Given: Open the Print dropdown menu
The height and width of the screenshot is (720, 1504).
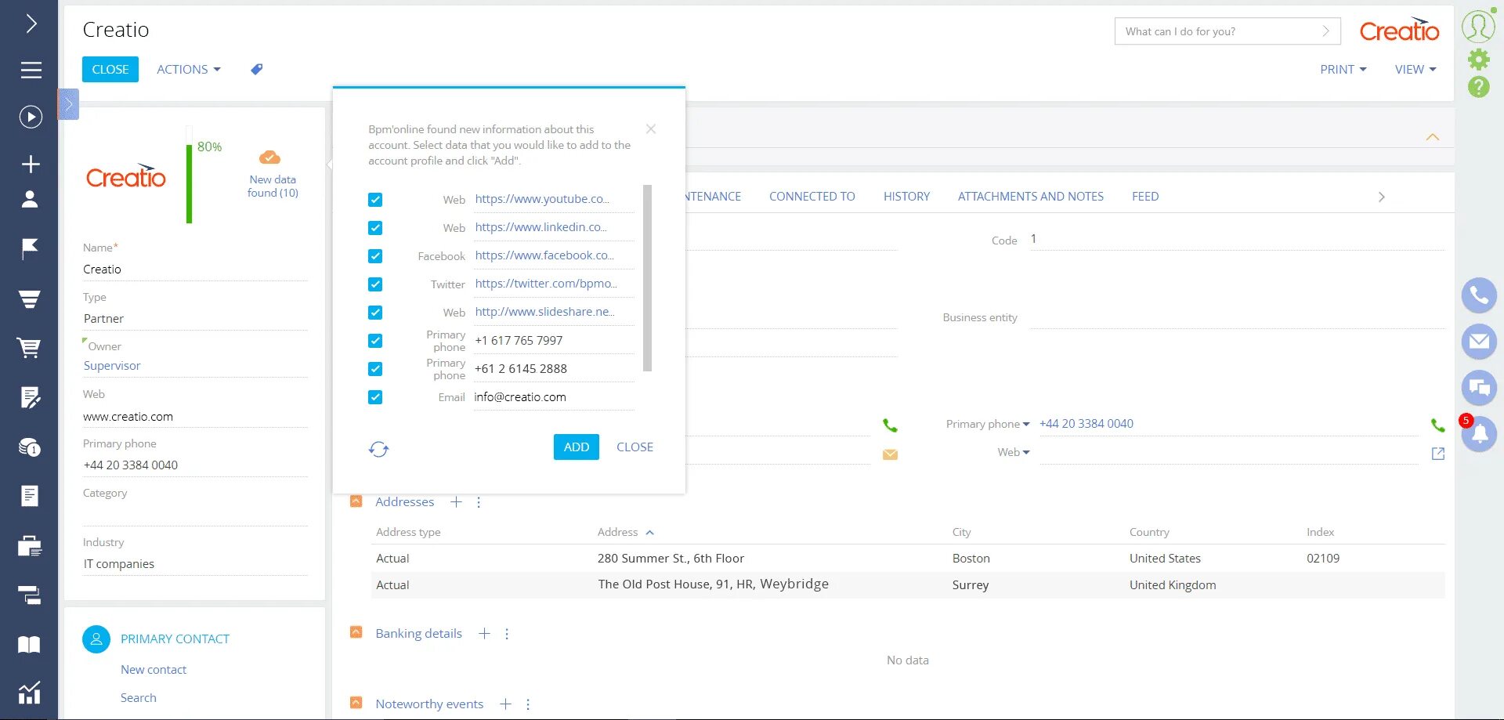Looking at the screenshot, I should (x=1343, y=70).
